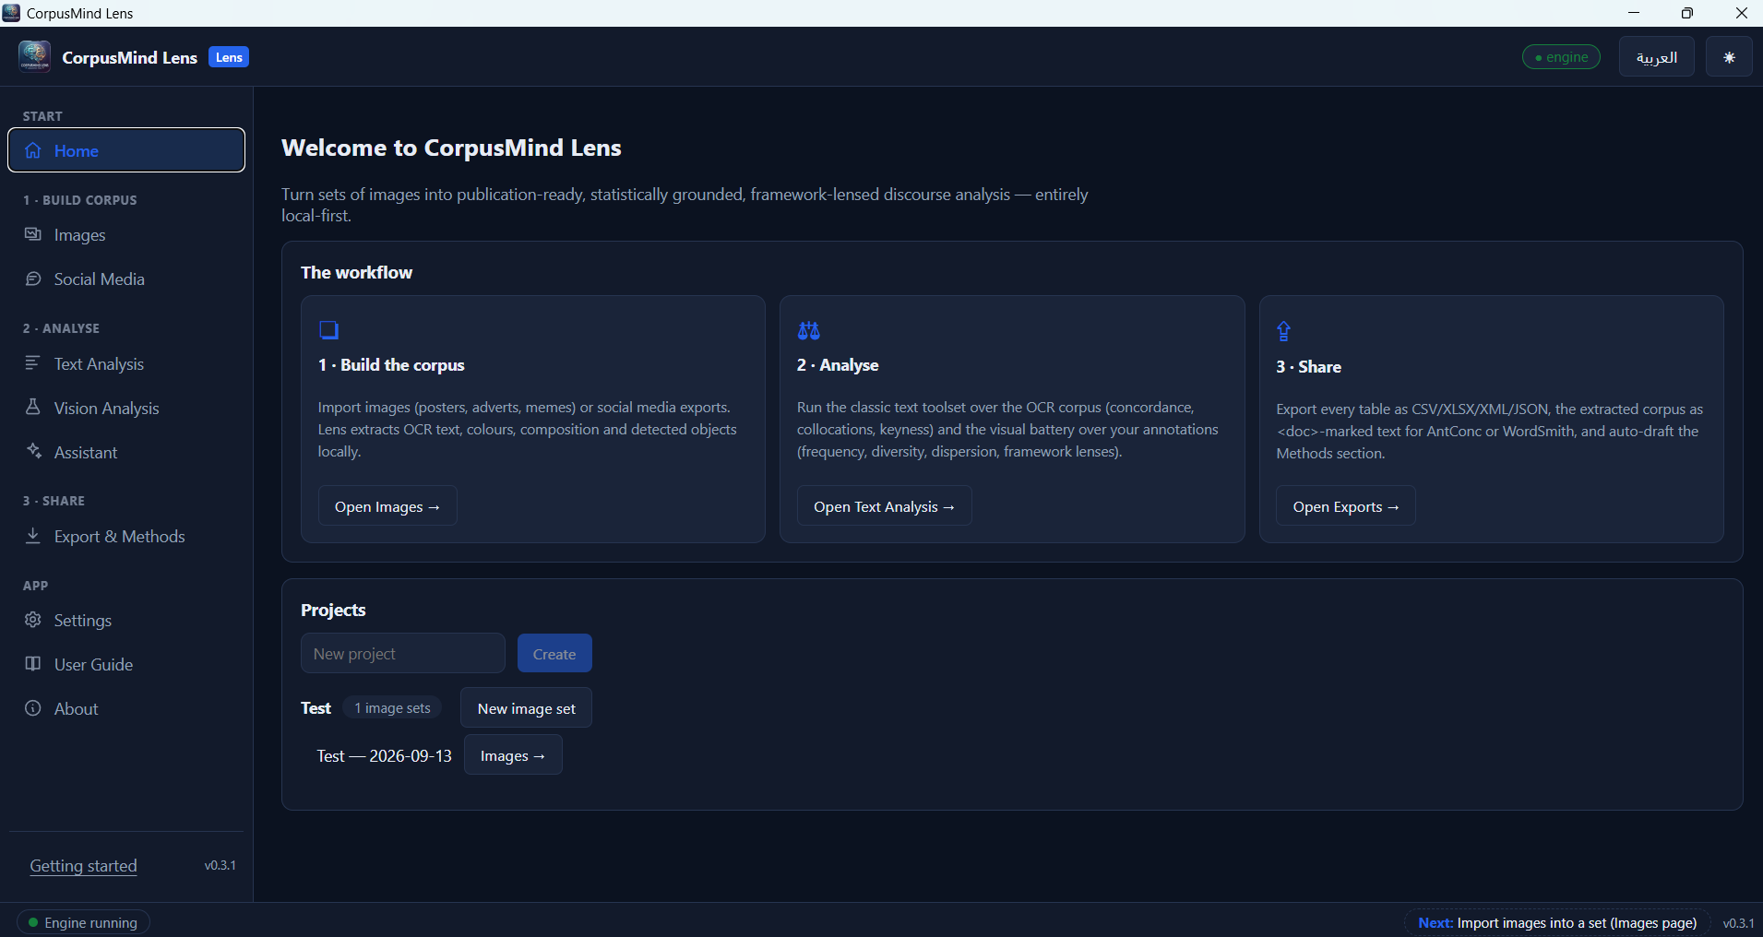
Task: Select Vision Analysis in sidebar
Action: point(126,409)
